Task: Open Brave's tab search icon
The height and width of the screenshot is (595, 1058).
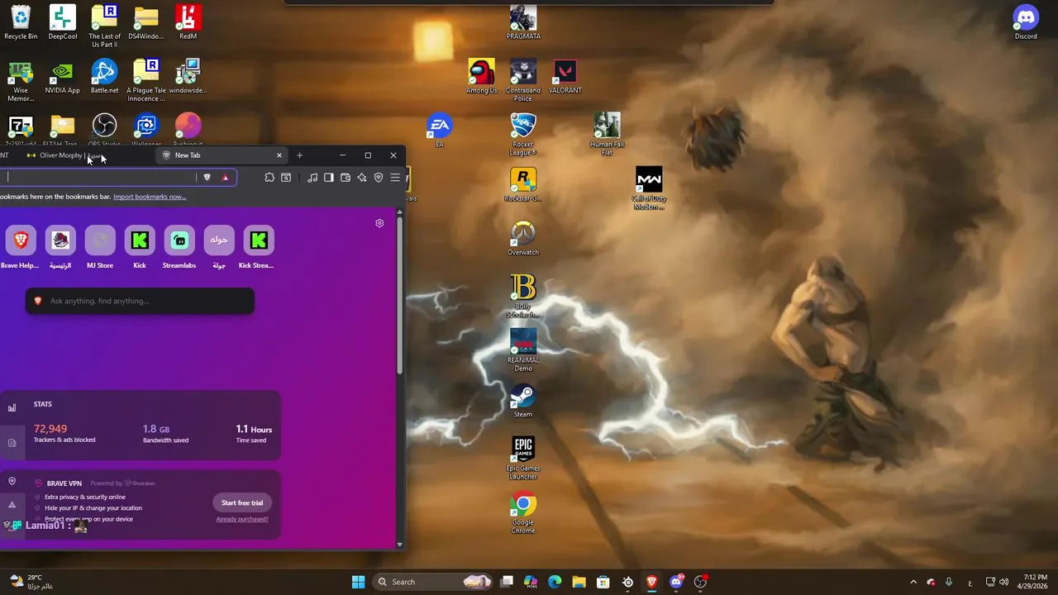Action: point(286,178)
